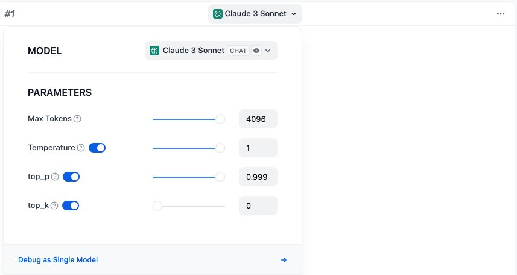Click the CHAT badge in model selector
517x275 pixels.
(x=238, y=51)
